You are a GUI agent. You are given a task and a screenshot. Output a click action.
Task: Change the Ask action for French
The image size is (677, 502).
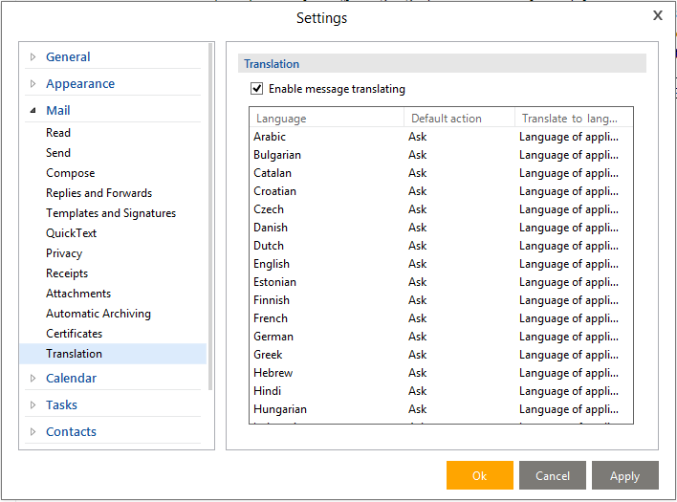pyautogui.click(x=418, y=318)
